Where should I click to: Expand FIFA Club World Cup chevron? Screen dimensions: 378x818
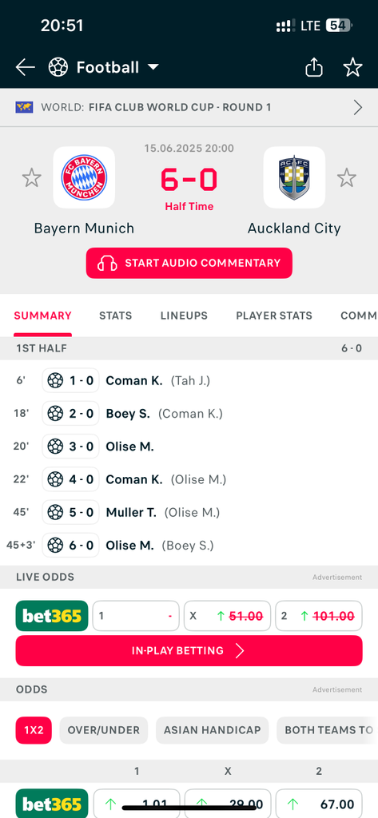[x=358, y=108]
